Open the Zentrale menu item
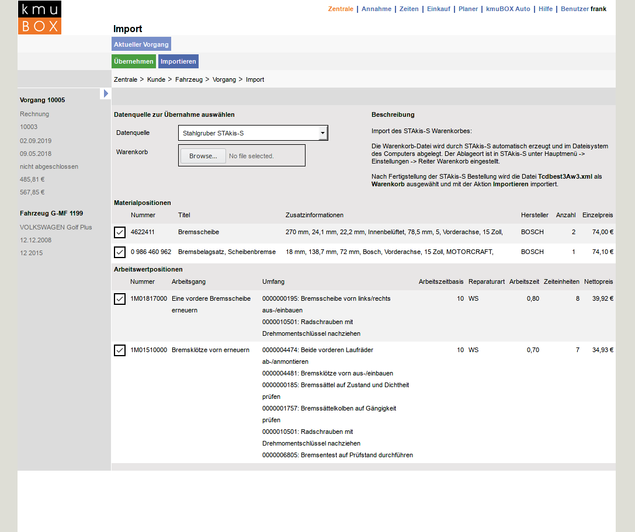This screenshot has width=635, height=532. tap(341, 9)
